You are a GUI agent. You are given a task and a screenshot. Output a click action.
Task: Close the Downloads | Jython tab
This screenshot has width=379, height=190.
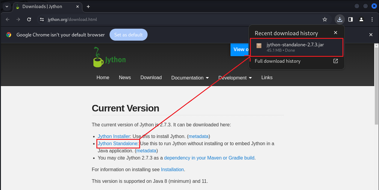[x=77, y=7]
